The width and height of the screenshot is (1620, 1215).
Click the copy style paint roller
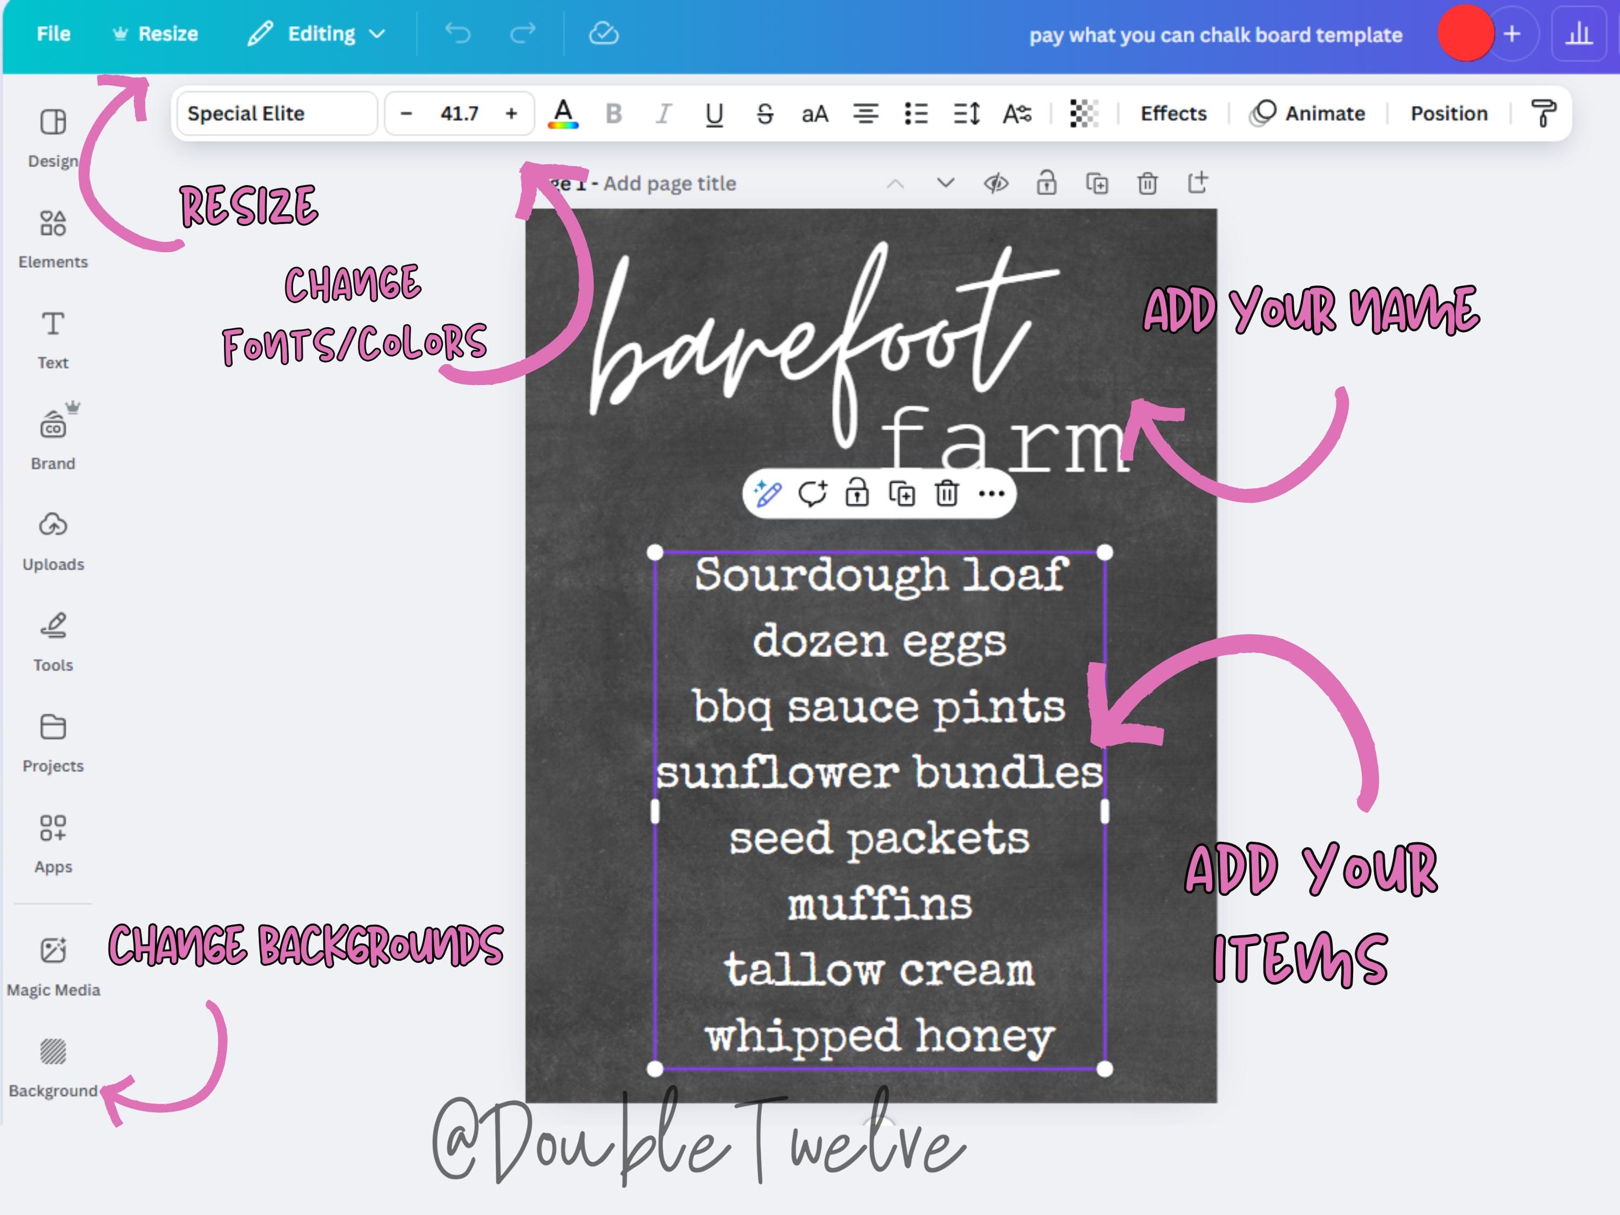pos(1543,113)
